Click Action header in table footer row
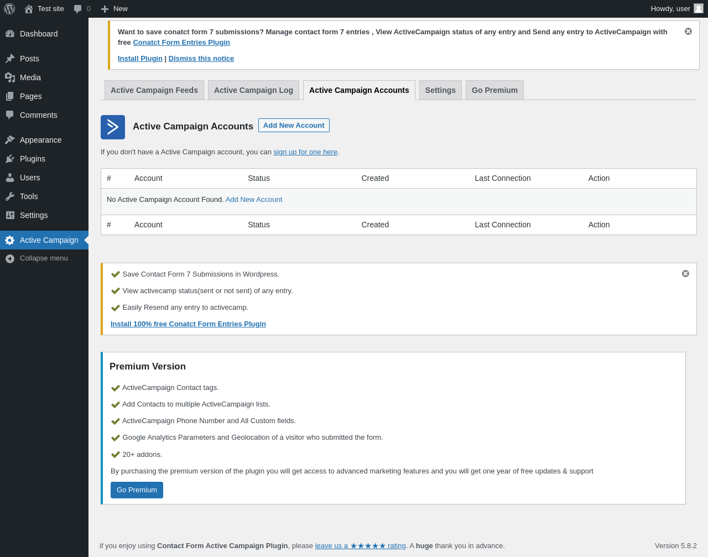 [599, 225]
